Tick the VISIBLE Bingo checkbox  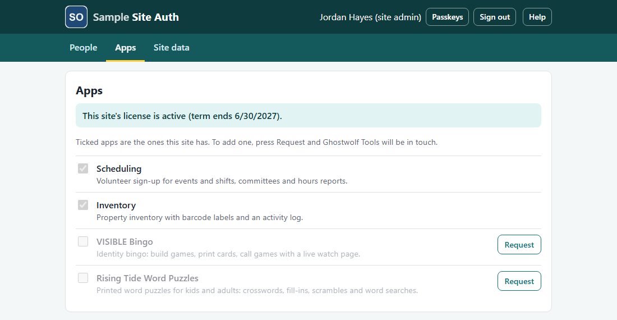point(83,241)
